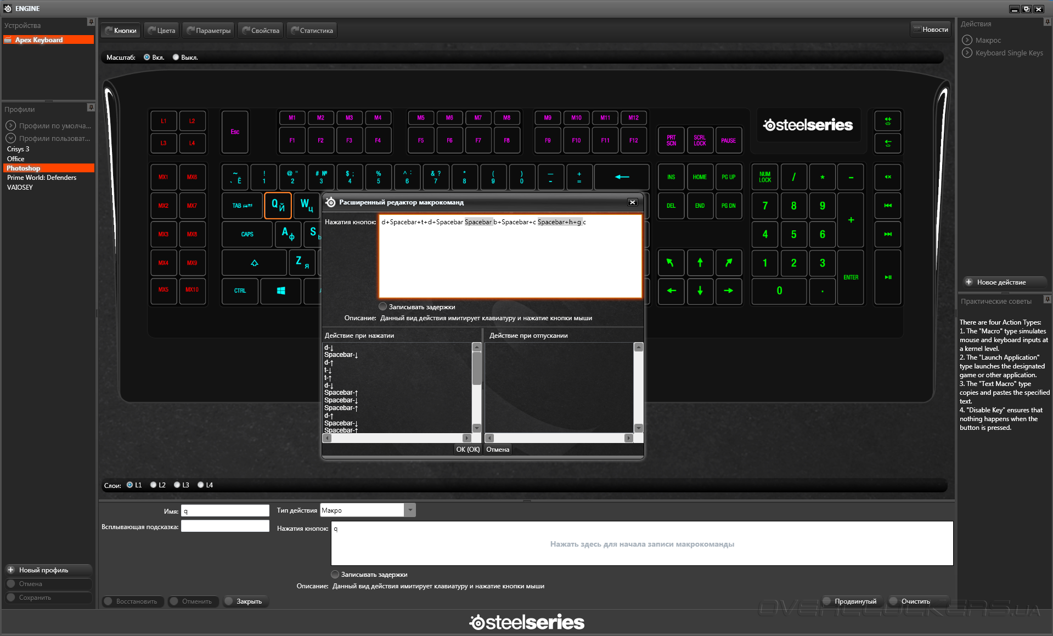
Task: Select layer L1 radio
Action: tap(129, 485)
